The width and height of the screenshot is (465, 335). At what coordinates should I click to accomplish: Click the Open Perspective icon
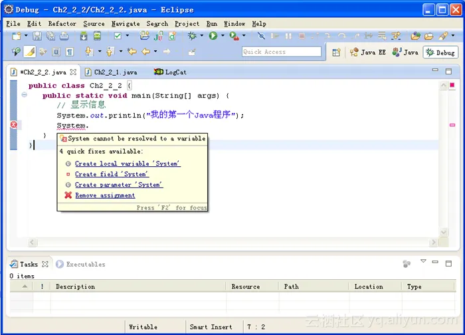pyautogui.click(x=336, y=52)
